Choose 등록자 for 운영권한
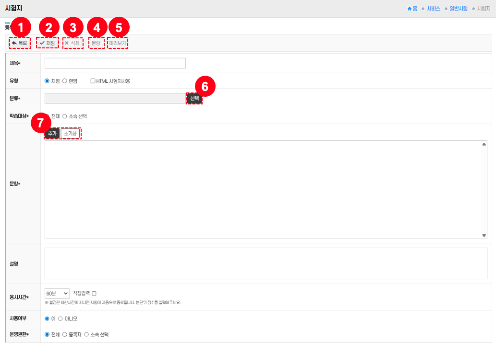 (x=65, y=334)
